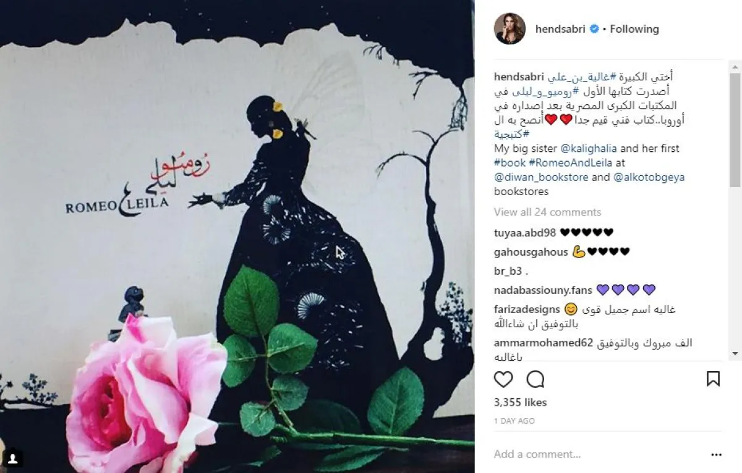Click the Romeo & Leila book photo
This screenshot has width=742, height=473.
point(237,236)
